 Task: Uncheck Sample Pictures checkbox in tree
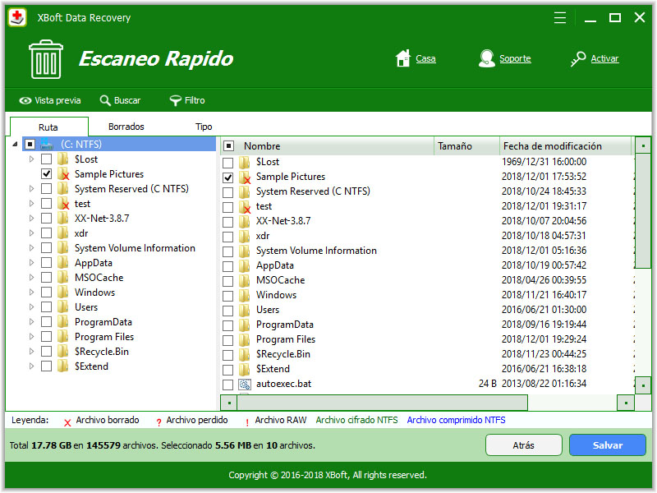pyautogui.click(x=46, y=174)
